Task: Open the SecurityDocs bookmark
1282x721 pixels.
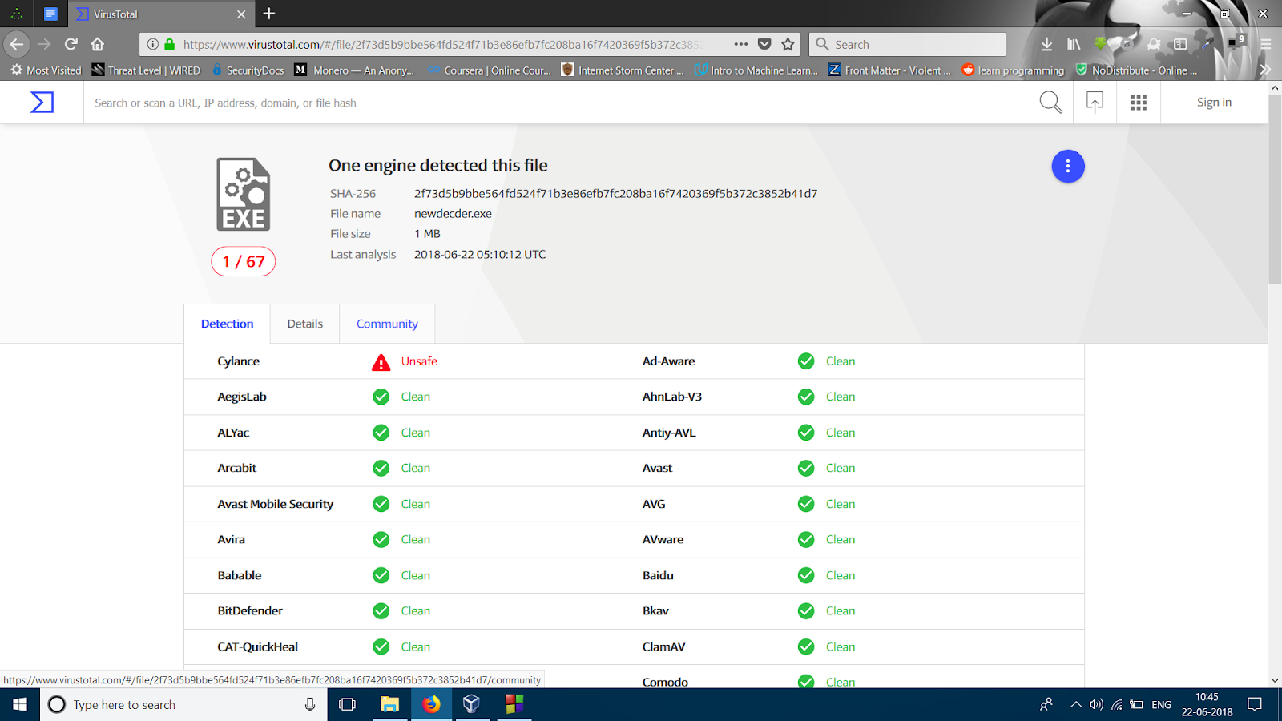Action: click(x=248, y=70)
